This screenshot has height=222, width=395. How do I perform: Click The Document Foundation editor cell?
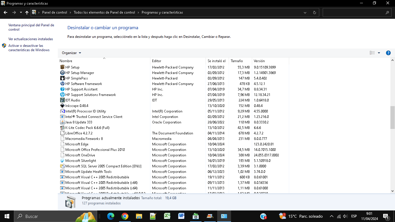tap(173, 133)
